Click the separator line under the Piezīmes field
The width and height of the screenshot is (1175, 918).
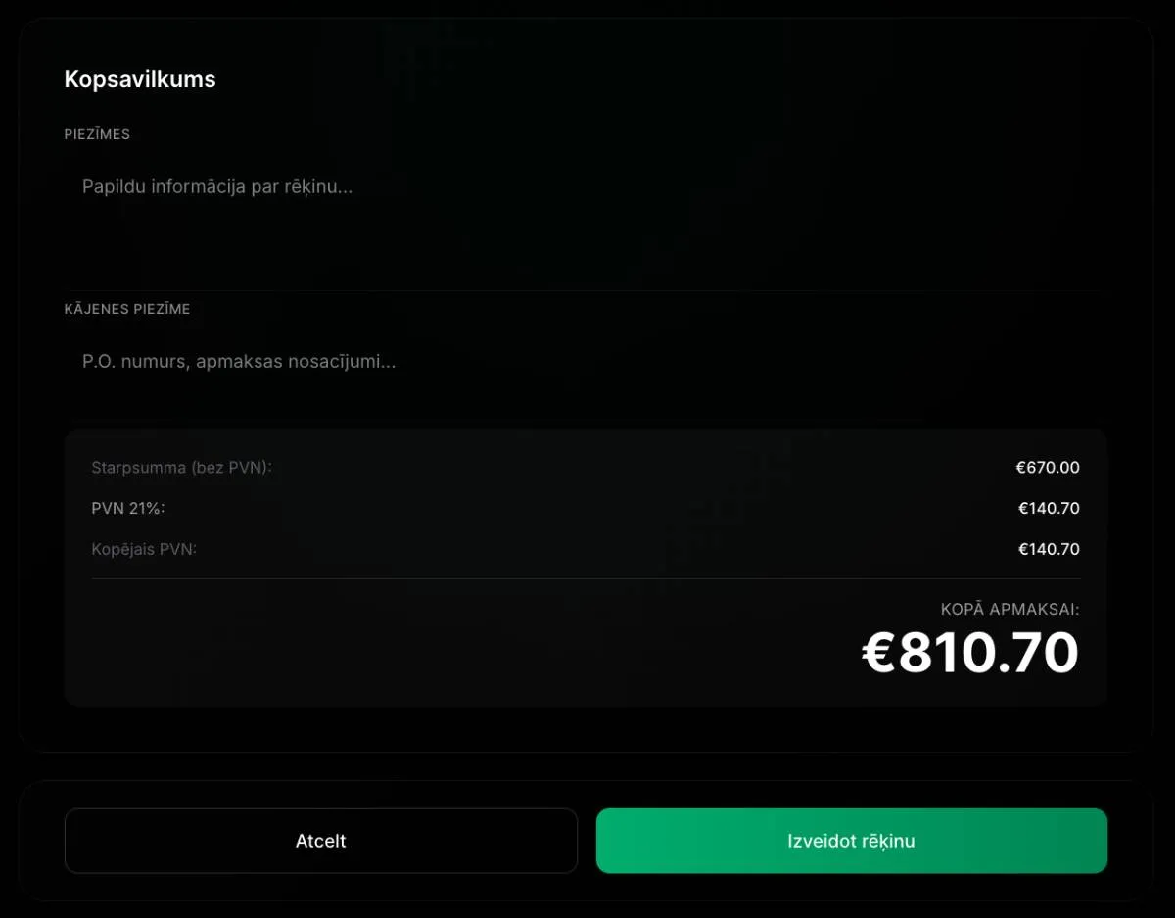point(586,290)
